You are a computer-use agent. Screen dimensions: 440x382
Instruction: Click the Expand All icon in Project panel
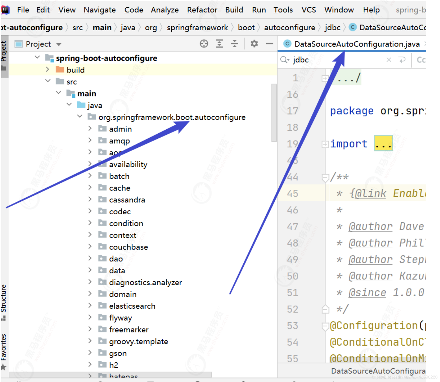coord(219,44)
